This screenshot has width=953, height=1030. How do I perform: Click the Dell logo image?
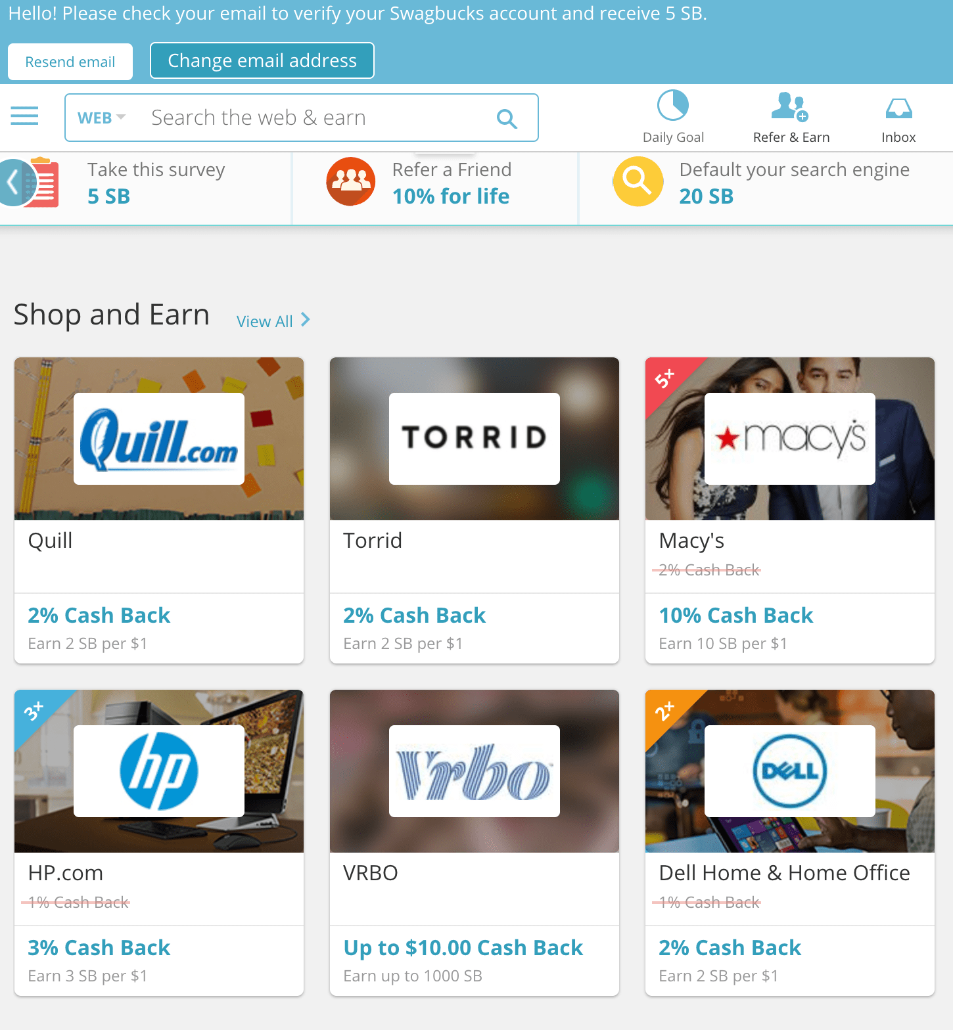click(x=790, y=771)
